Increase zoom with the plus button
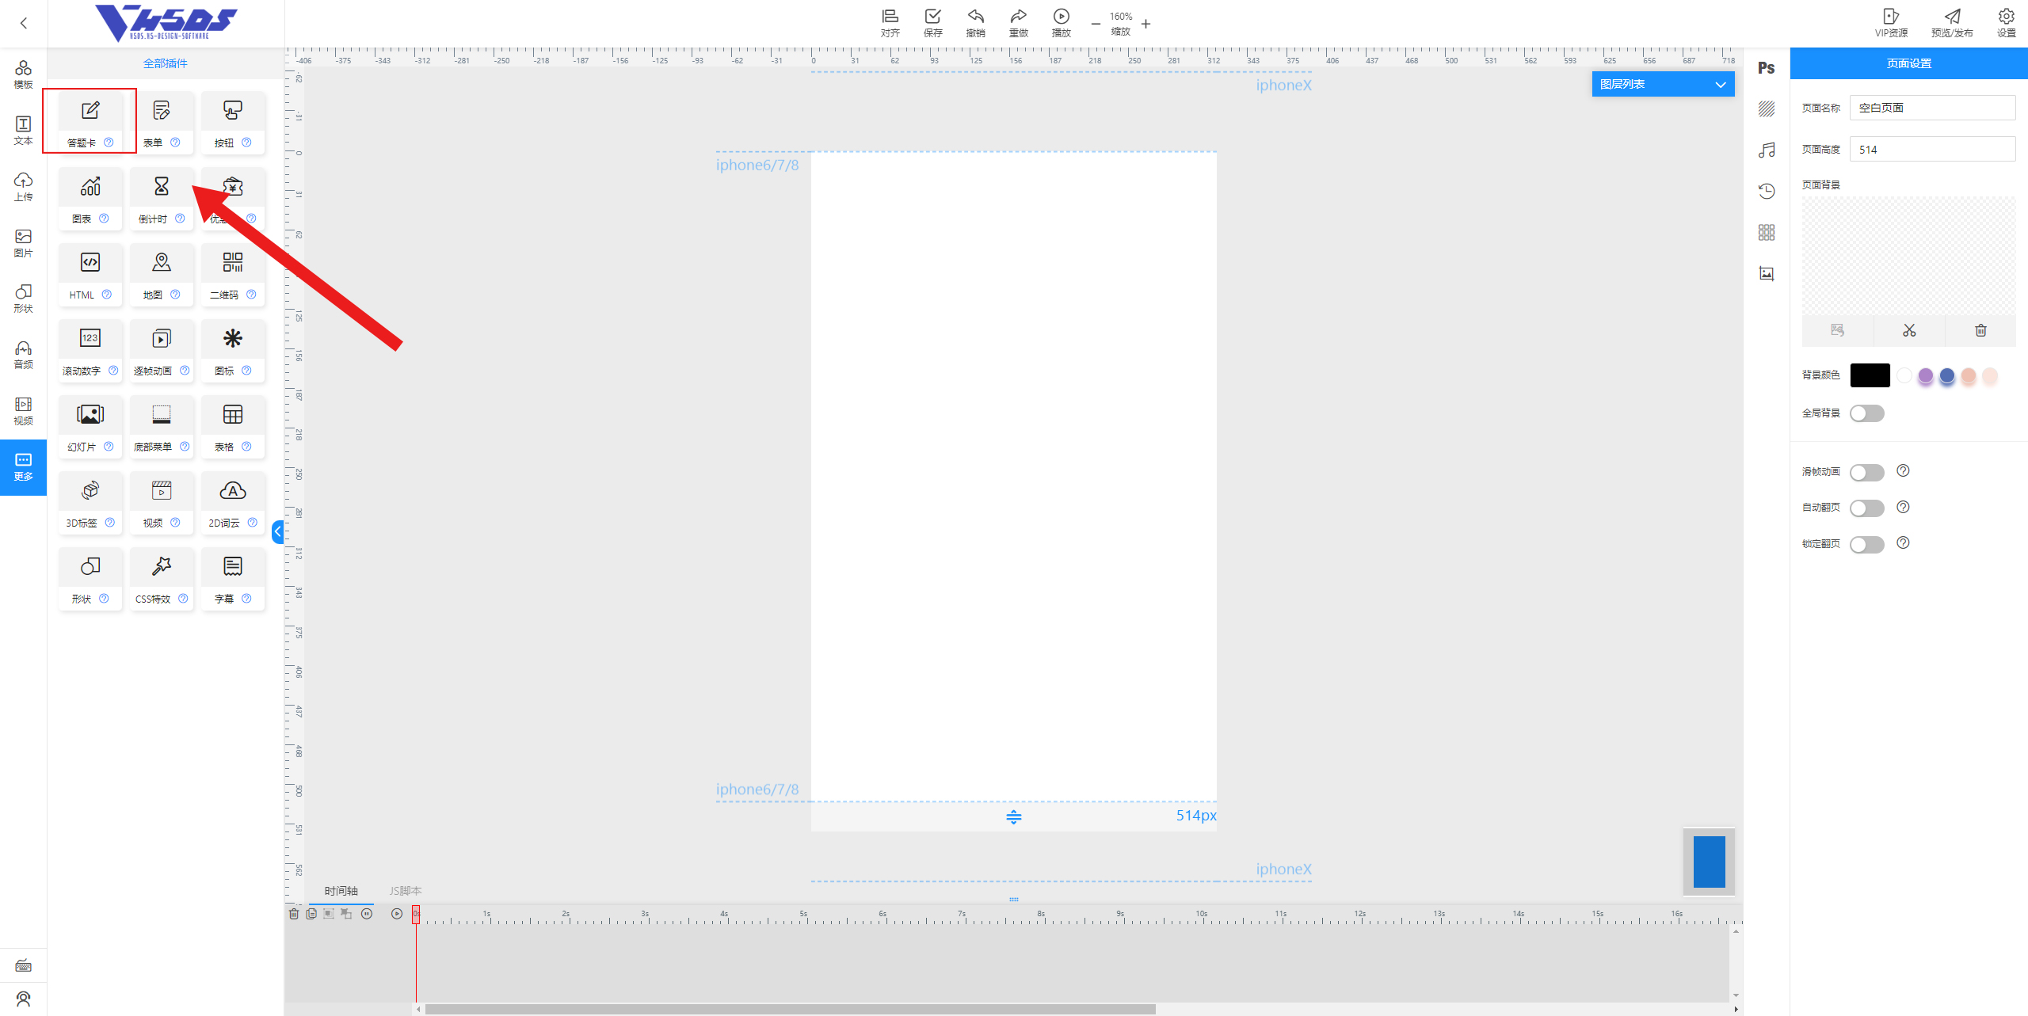The image size is (2028, 1016). (1146, 24)
